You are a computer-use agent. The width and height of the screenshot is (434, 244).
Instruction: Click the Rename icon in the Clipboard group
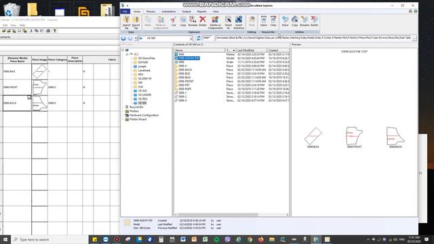193,21
